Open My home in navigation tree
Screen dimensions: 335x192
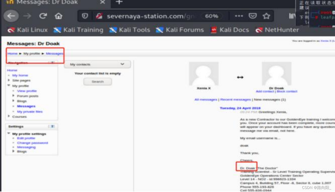point(20,75)
